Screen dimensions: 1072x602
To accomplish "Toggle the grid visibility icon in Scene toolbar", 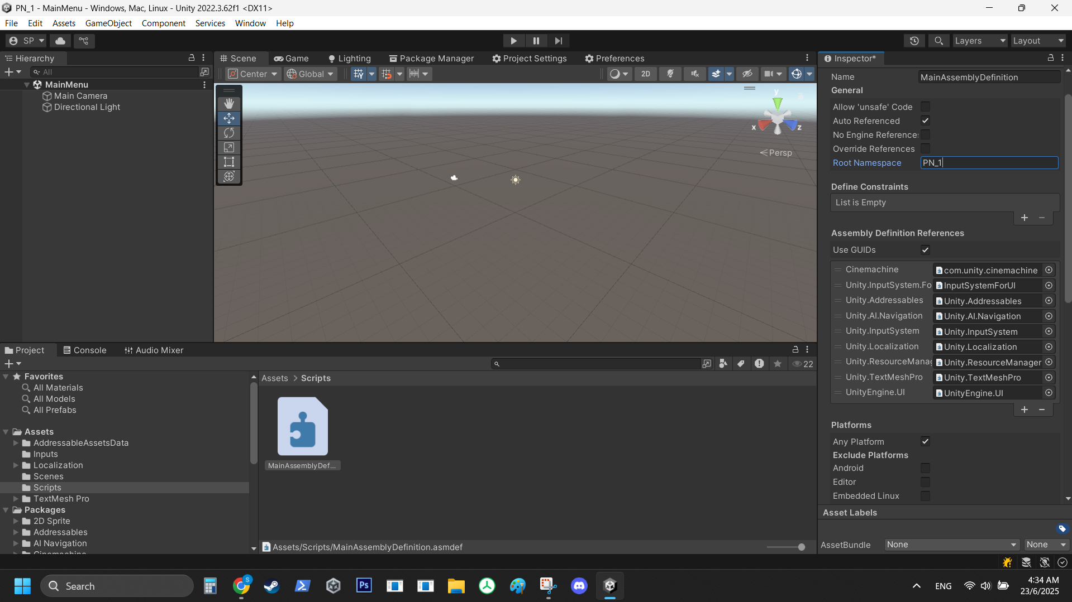I will coord(359,74).
